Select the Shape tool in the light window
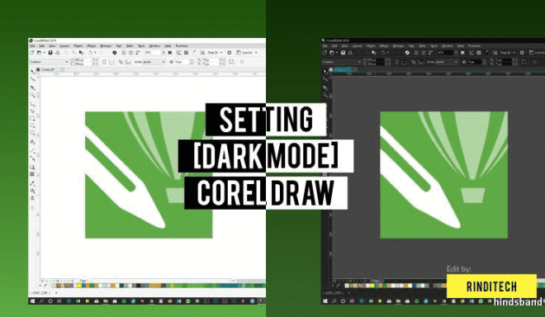 pyautogui.click(x=32, y=79)
